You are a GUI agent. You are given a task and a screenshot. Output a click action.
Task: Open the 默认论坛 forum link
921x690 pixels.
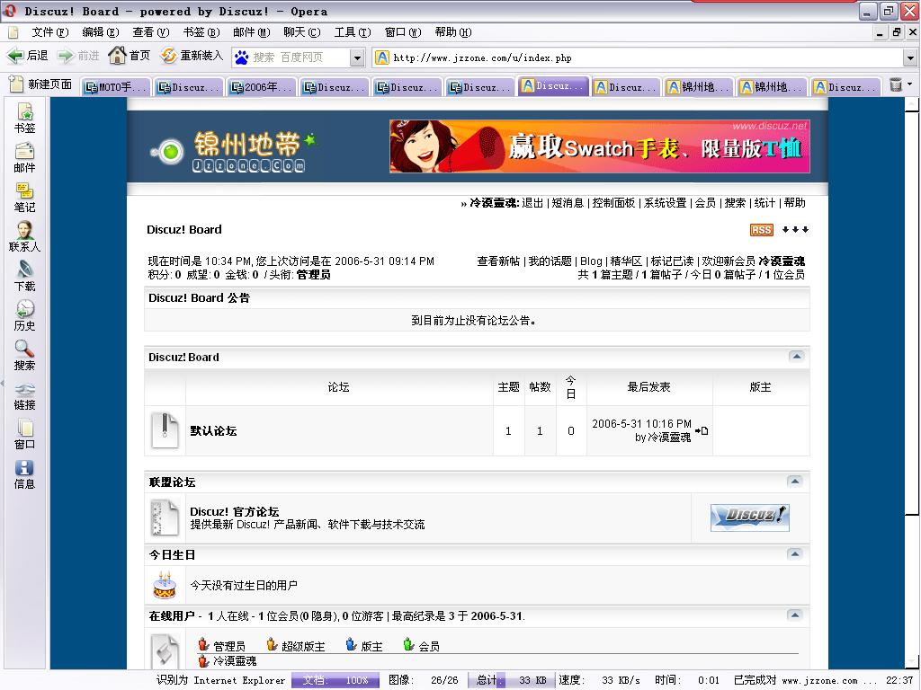coord(213,430)
